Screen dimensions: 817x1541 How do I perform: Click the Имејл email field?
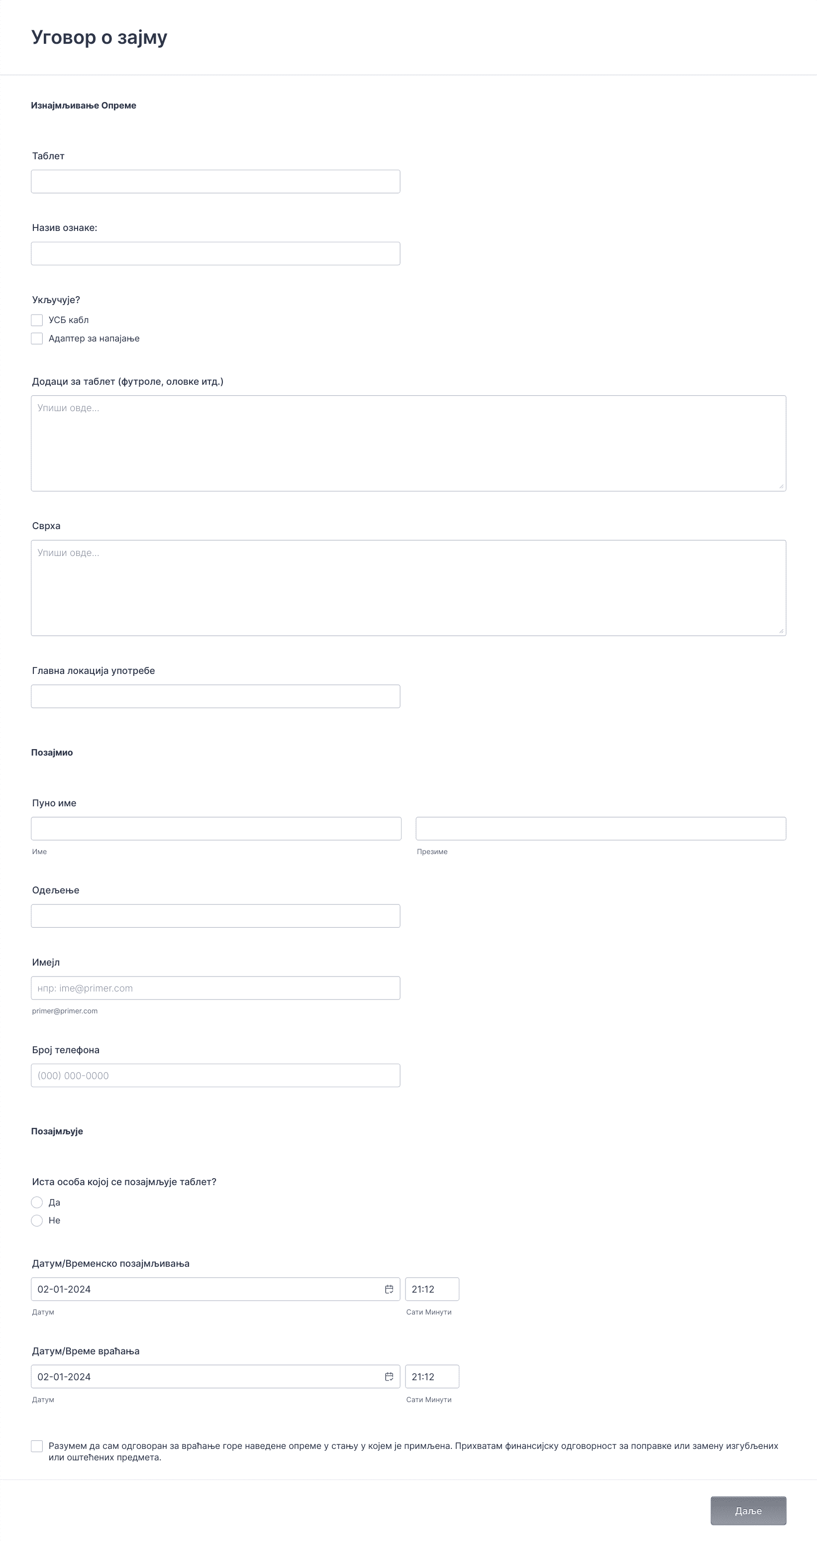(215, 988)
